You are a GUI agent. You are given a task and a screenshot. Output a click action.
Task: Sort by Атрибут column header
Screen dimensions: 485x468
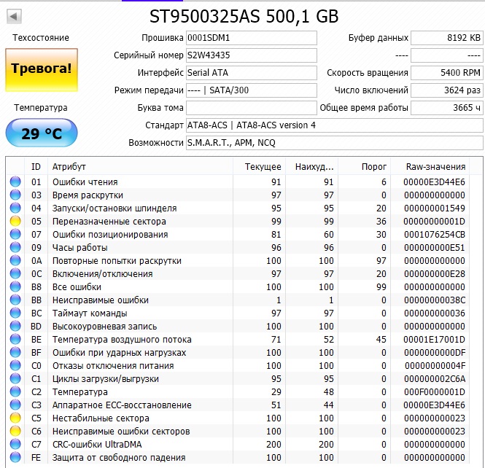(140, 167)
